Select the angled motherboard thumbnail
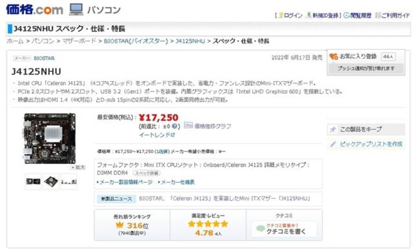This screenshot has width=413, height=249. point(51,181)
